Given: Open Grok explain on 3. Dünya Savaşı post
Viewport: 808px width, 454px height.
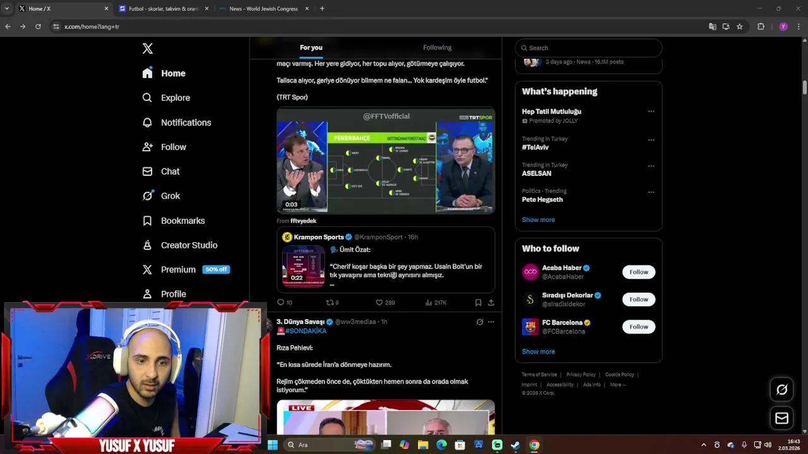Looking at the screenshot, I should point(480,322).
